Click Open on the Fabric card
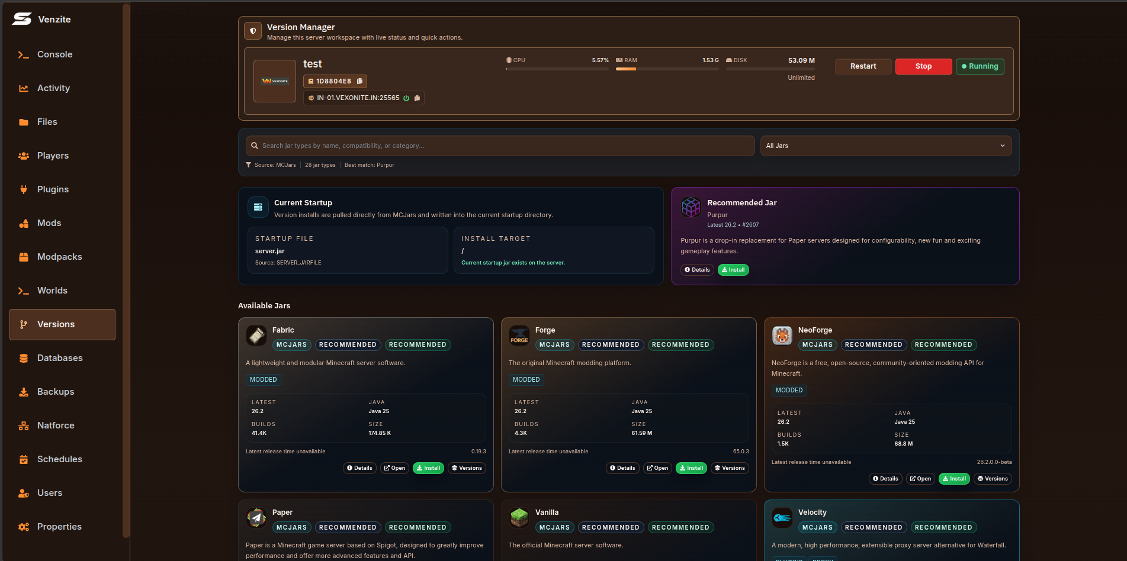The width and height of the screenshot is (1127, 561). [x=394, y=468]
